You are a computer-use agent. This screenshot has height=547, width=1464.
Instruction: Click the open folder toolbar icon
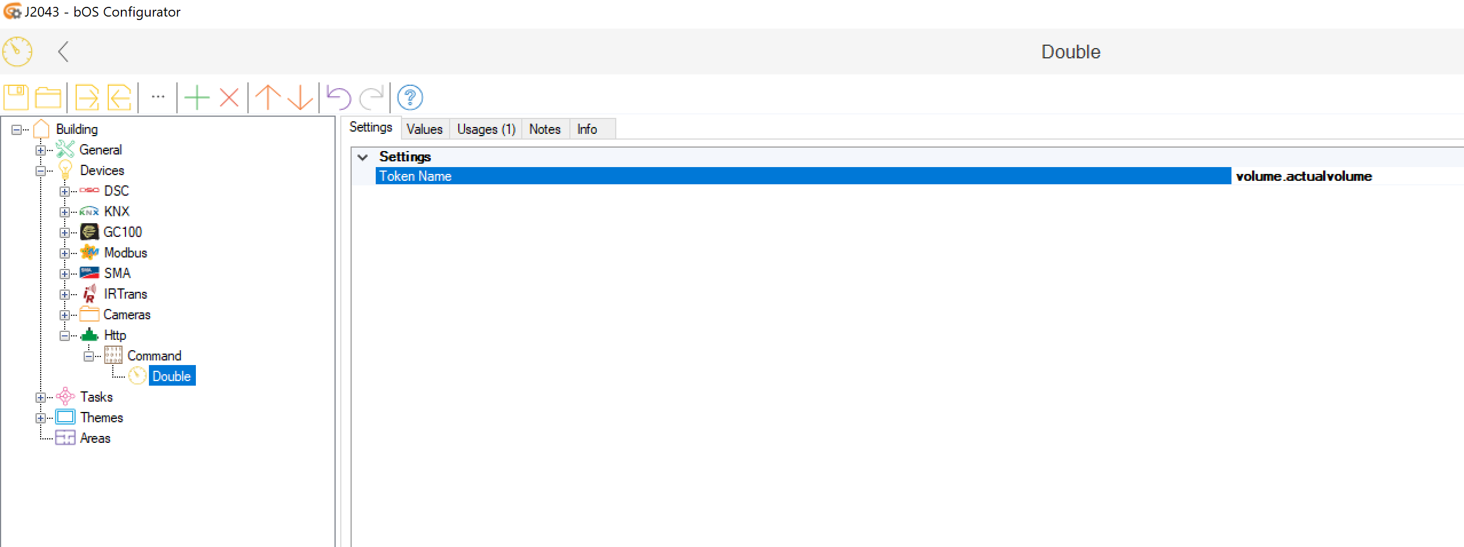[48, 97]
